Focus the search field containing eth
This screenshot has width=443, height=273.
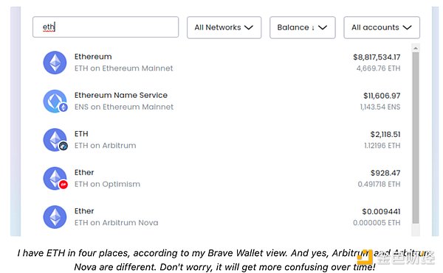point(106,27)
